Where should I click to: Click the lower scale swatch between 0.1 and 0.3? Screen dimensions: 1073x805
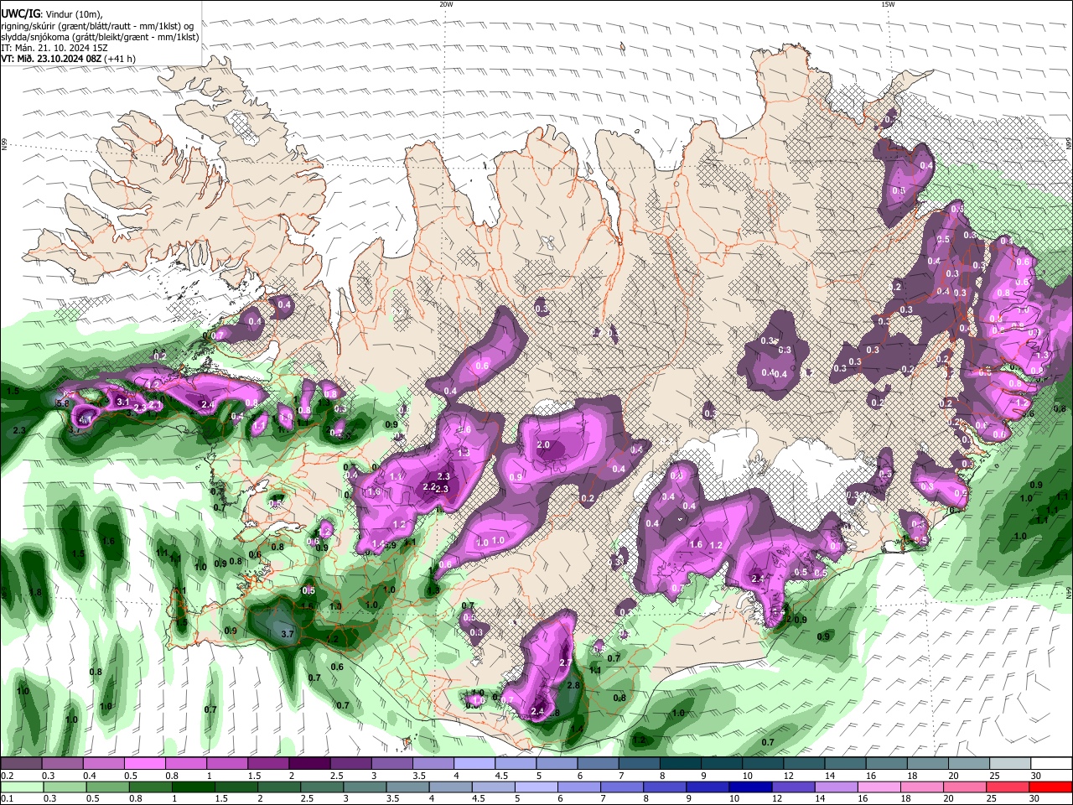point(22,787)
